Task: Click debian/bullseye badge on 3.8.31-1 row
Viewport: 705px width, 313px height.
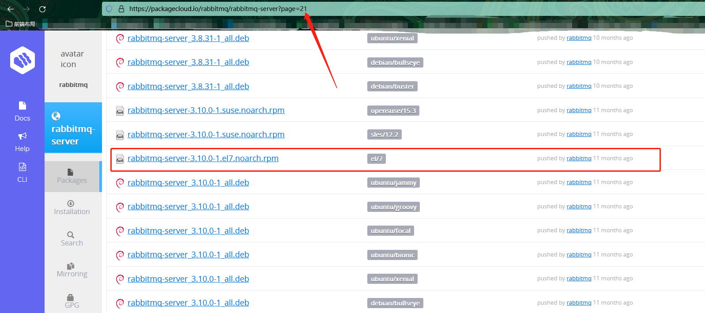Action: pyautogui.click(x=395, y=63)
